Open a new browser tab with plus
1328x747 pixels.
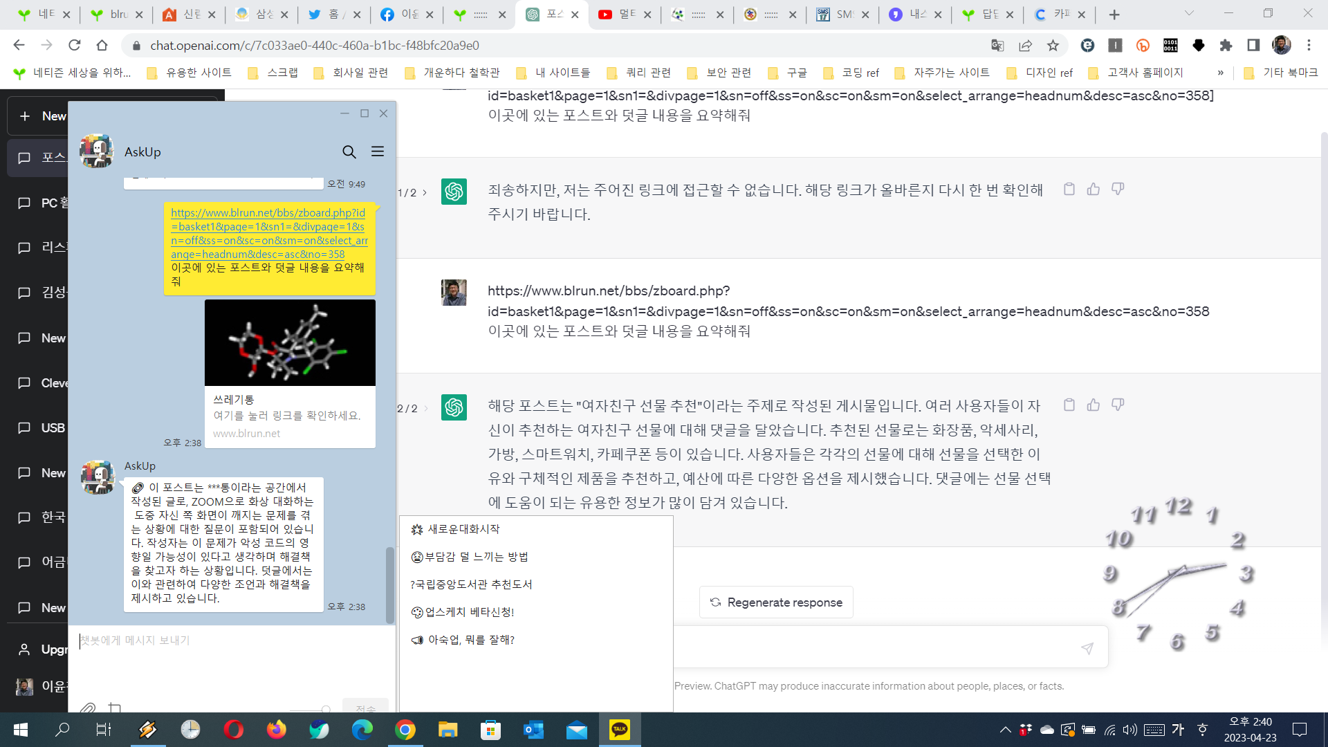tap(1114, 15)
